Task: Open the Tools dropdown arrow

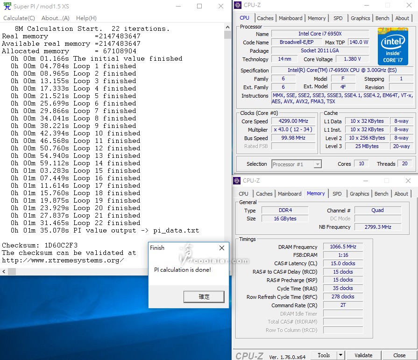Action: [x=340, y=355]
